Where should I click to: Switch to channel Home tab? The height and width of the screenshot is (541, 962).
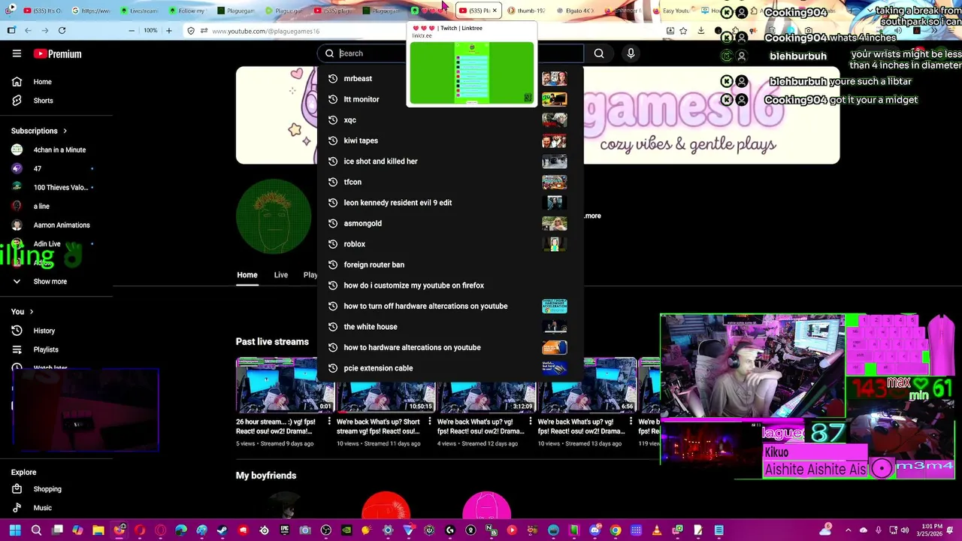click(247, 275)
